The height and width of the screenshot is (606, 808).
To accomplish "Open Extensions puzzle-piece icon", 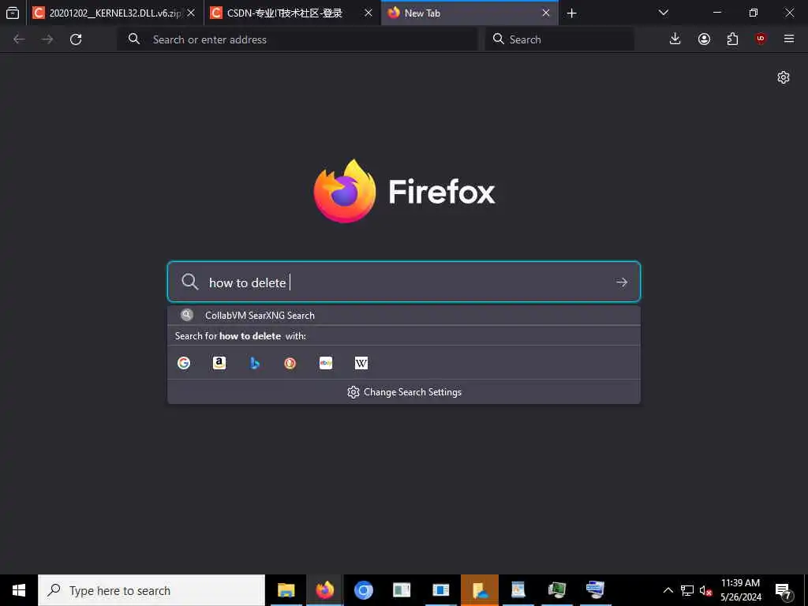I will (732, 39).
